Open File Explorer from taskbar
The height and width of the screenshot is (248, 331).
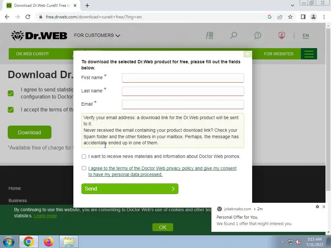tap(69, 242)
